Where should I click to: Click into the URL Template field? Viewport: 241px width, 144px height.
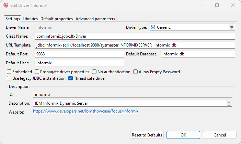pos(135,45)
